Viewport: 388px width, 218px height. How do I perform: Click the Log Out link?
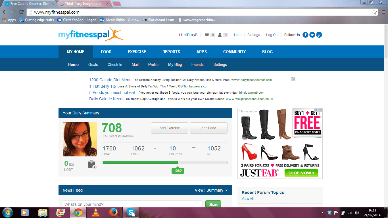tap(272, 35)
